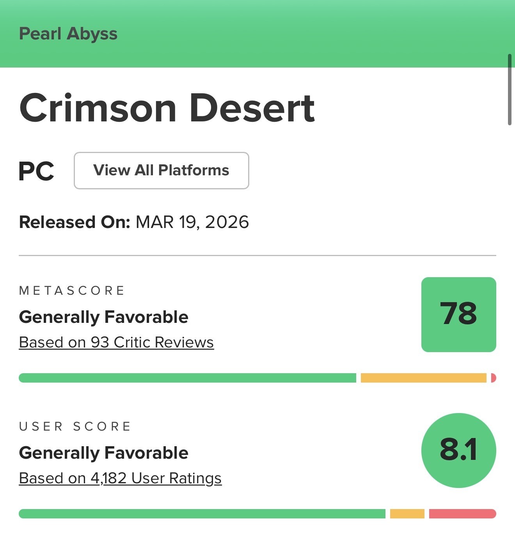Image resolution: width=515 pixels, height=536 pixels.
Task: Click Generally Favorable under Metascore
Action: click(104, 317)
